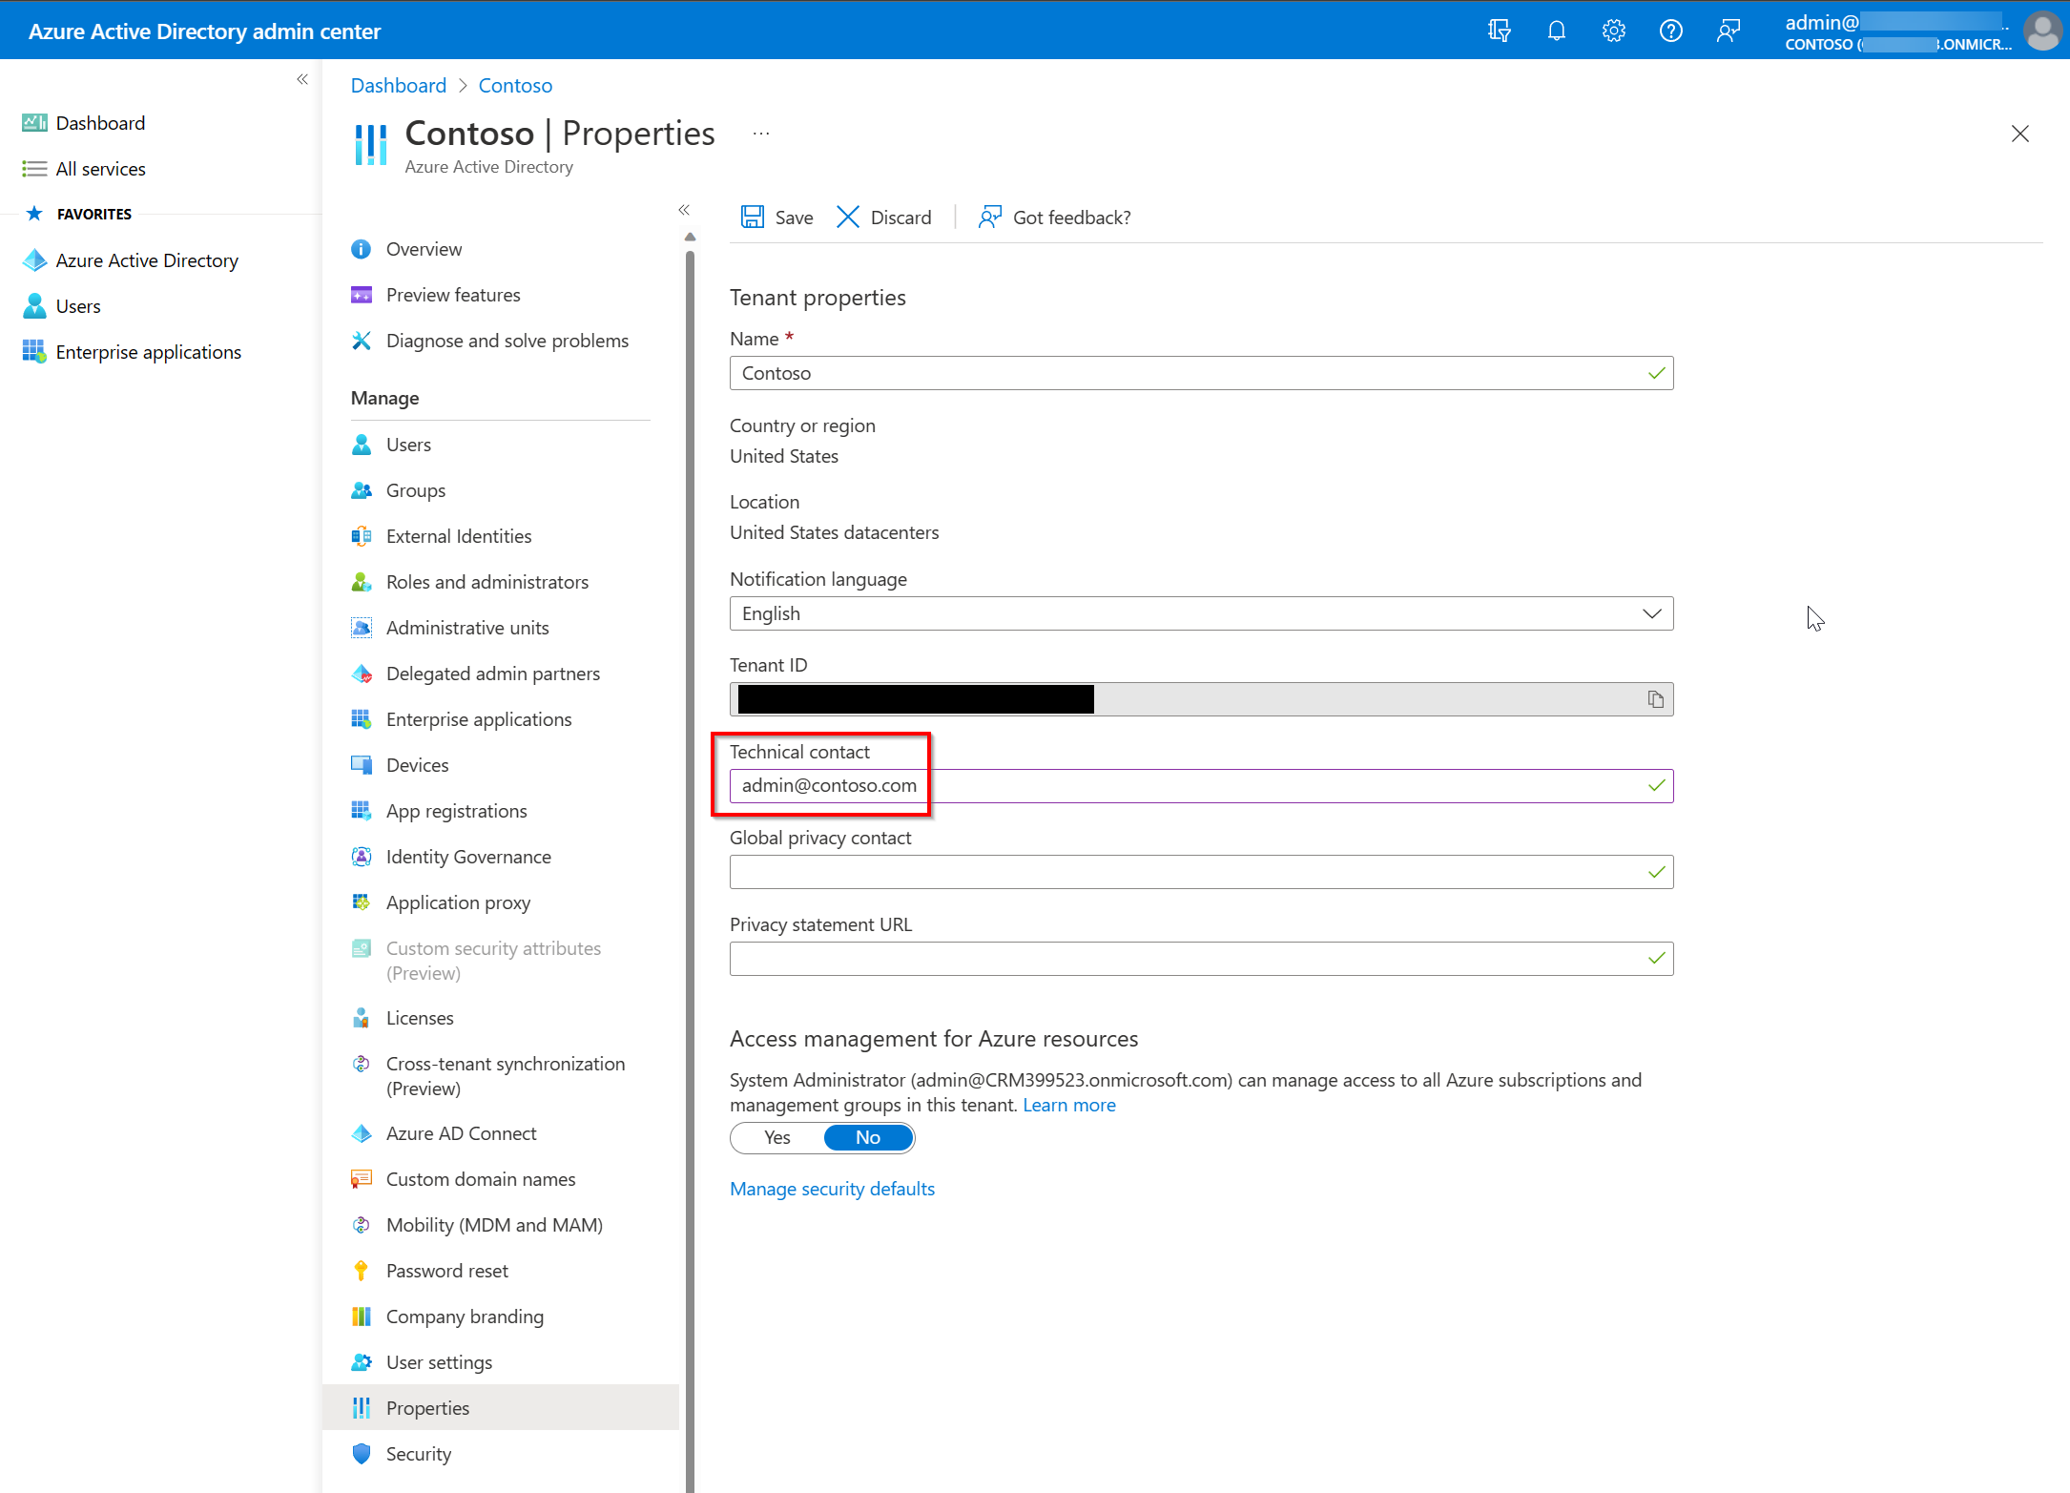Open Azure AD Connect settings

click(460, 1133)
